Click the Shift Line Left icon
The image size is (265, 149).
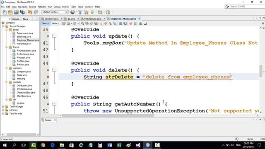[120, 24]
